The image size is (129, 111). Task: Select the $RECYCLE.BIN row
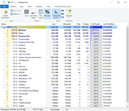(x=59, y=54)
